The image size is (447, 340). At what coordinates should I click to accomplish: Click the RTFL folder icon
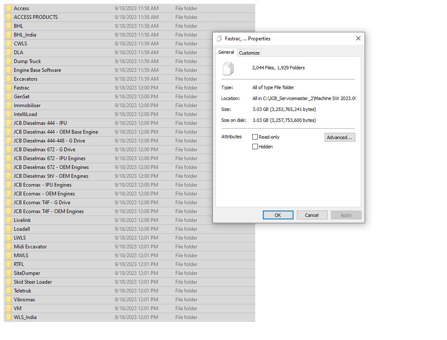pyautogui.click(x=9, y=264)
